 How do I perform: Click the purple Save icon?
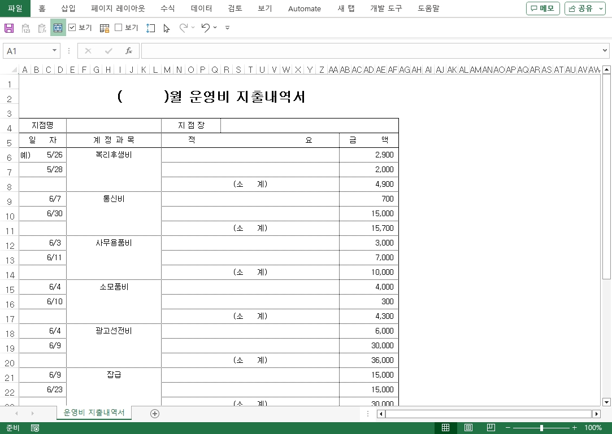point(9,28)
